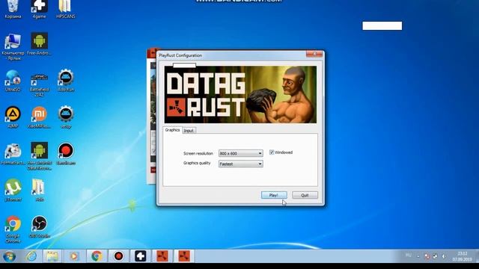The image size is (479, 269).
Task: Toggle the Windowed checkbox
Action: tap(272, 152)
